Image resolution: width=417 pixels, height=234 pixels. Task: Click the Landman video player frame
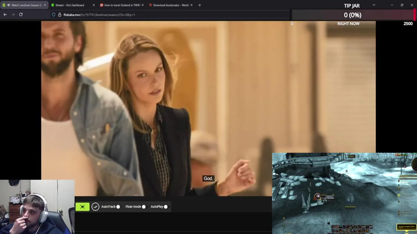point(208,109)
